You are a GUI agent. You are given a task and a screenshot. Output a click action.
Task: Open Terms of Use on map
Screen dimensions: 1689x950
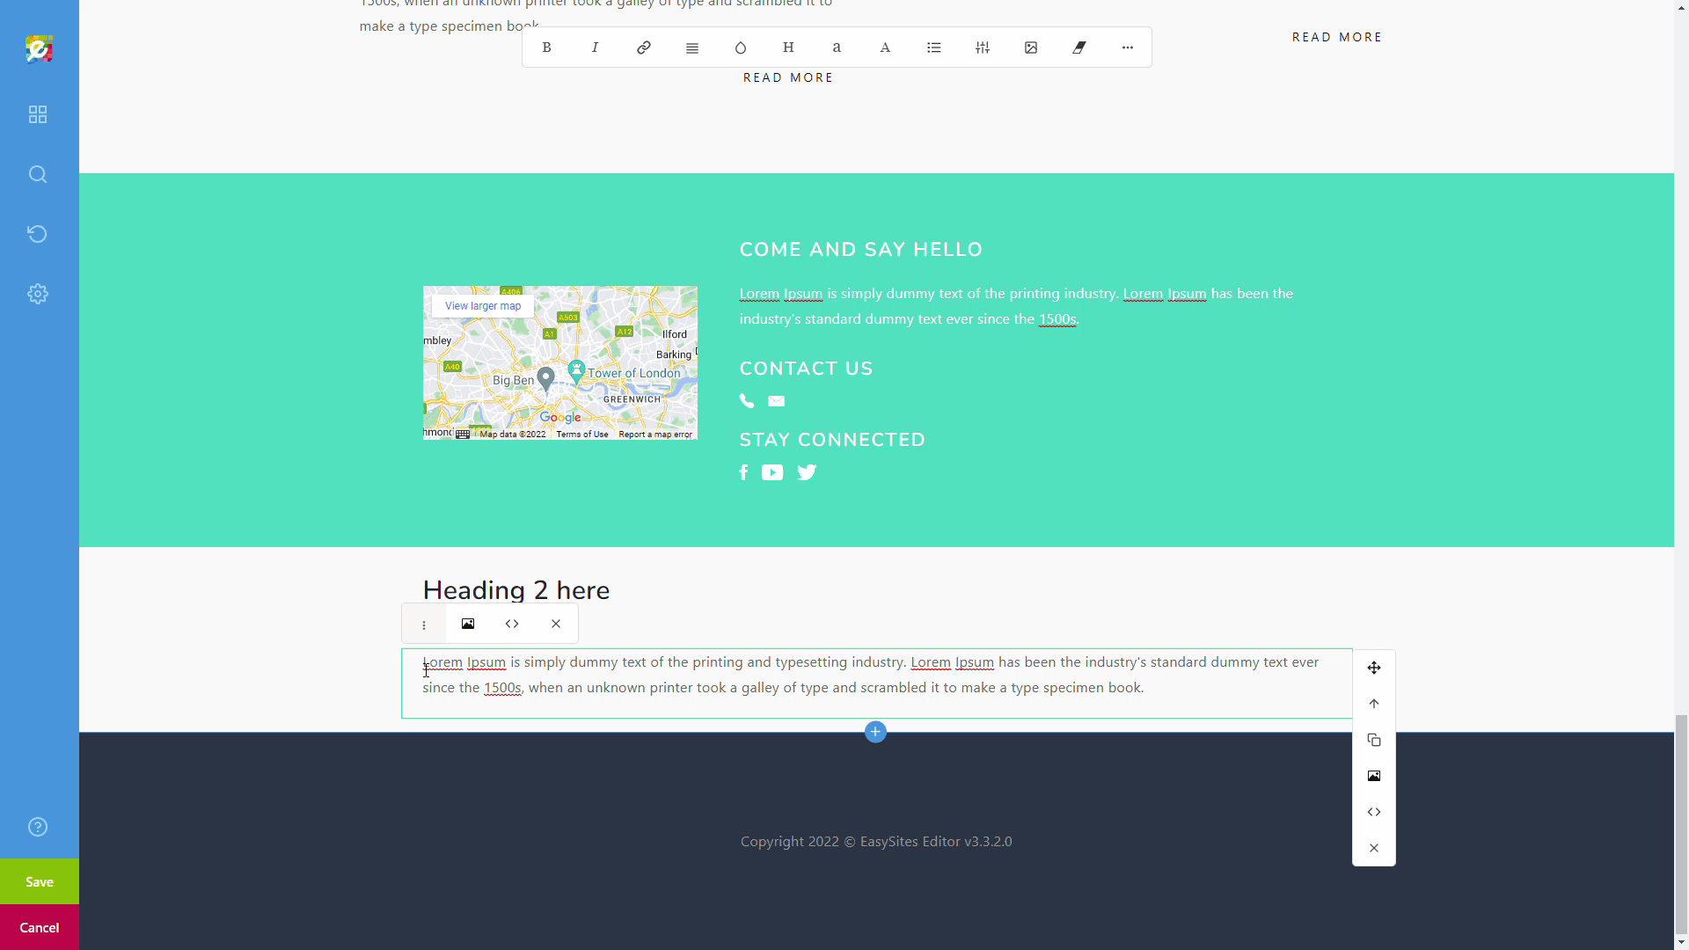[582, 435]
